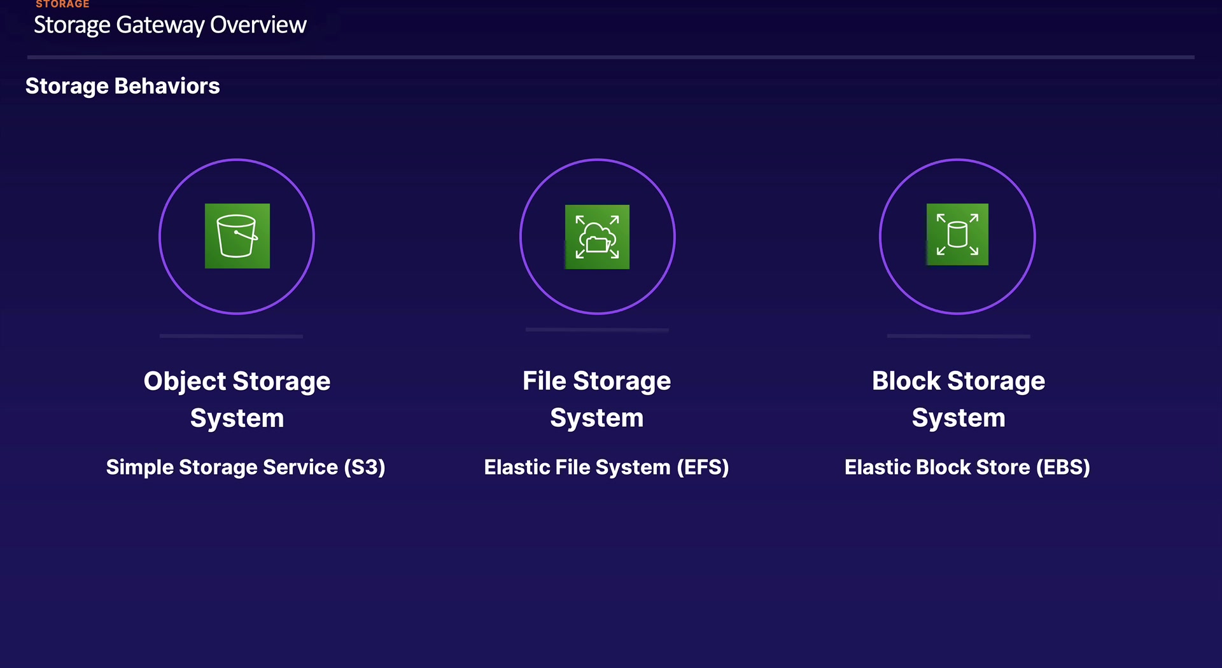1222x668 pixels.
Task: Click the "Storage Gateway Overview" slide title
Action: (170, 25)
